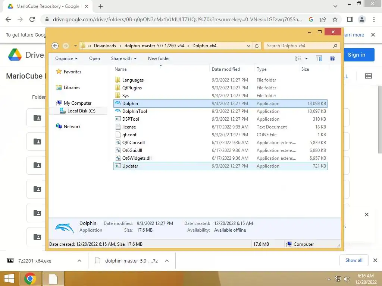The width and height of the screenshot is (382, 286).
Task: Click the Open toolbar command
Action: click(x=94, y=58)
